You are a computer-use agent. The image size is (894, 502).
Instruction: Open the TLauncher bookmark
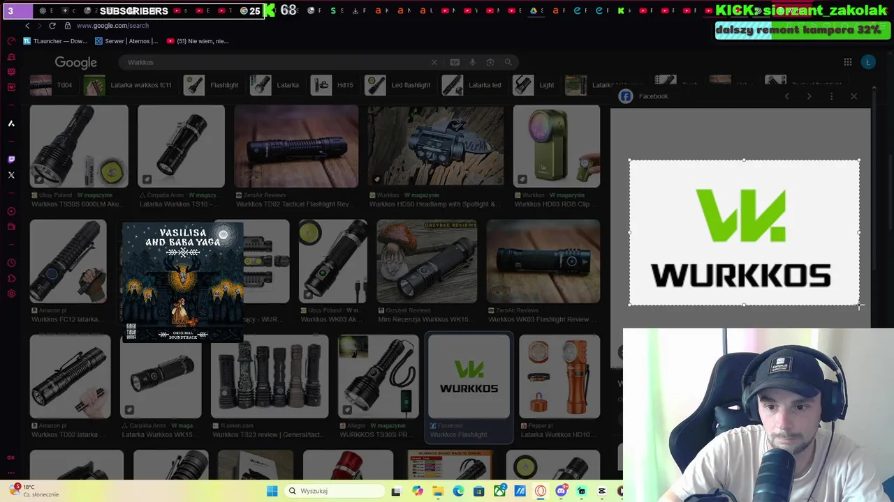coord(55,41)
